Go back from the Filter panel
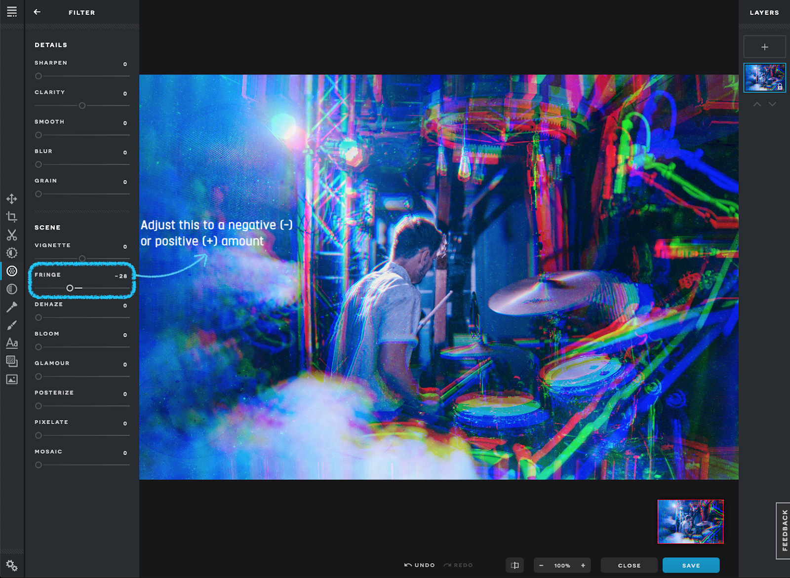The width and height of the screenshot is (790, 578). click(x=37, y=12)
